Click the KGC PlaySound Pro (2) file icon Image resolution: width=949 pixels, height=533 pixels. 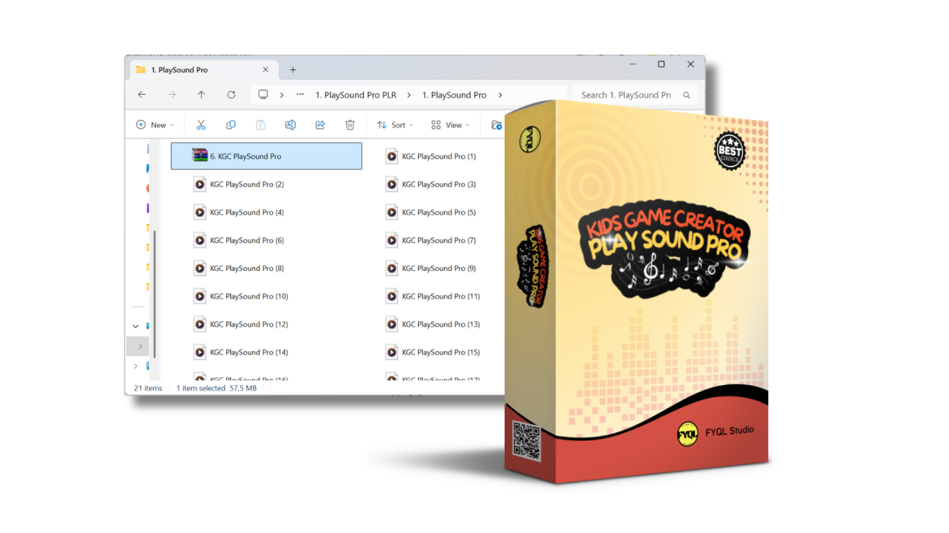point(199,184)
